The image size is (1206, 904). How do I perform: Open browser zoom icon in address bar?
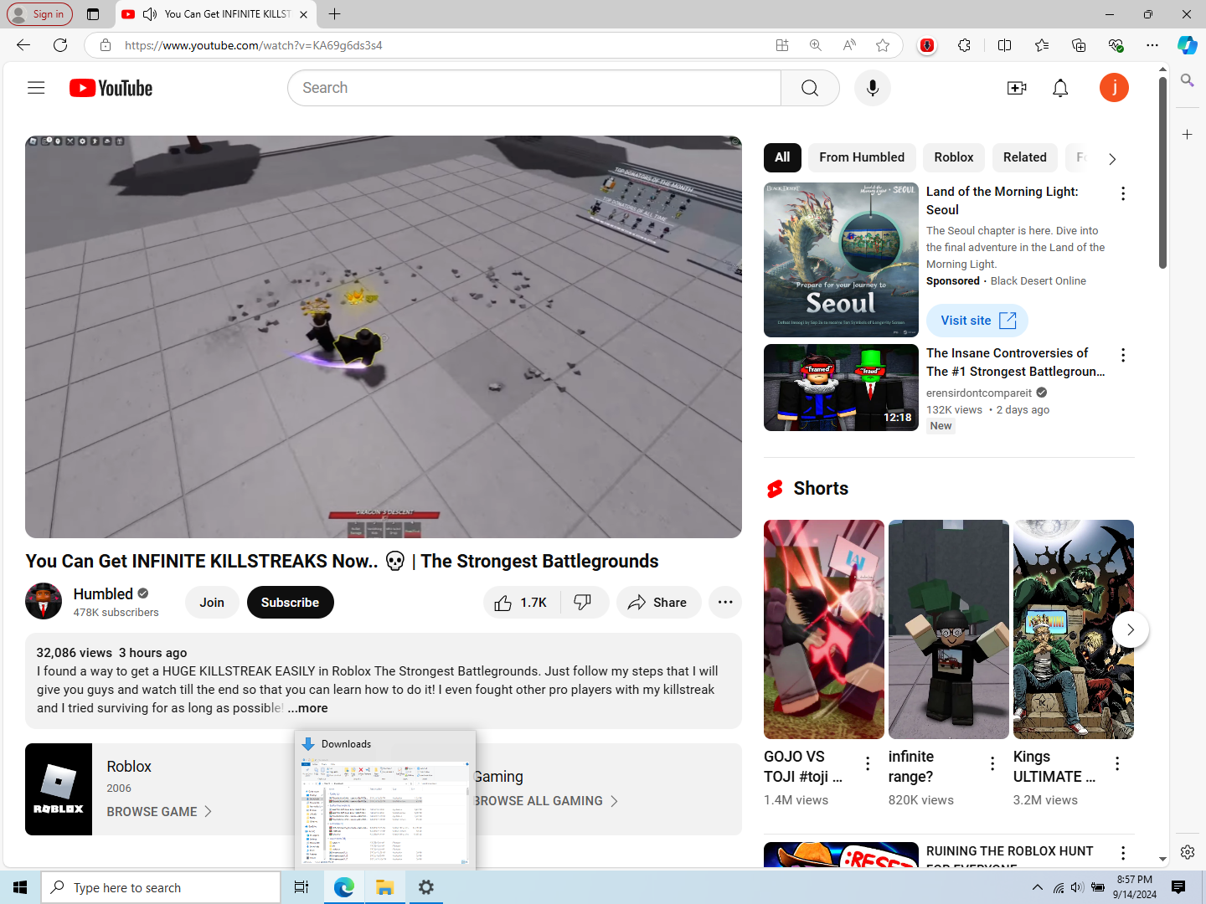pyautogui.click(x=816, y=45)
